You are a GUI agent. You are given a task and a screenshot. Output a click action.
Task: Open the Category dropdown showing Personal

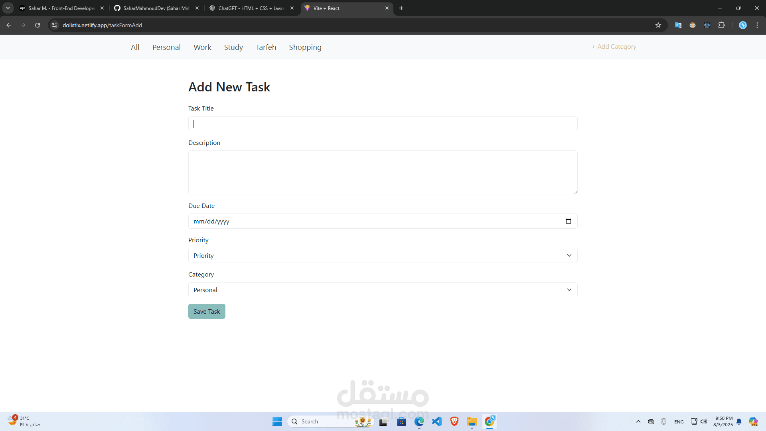click(x=383, y=290)
